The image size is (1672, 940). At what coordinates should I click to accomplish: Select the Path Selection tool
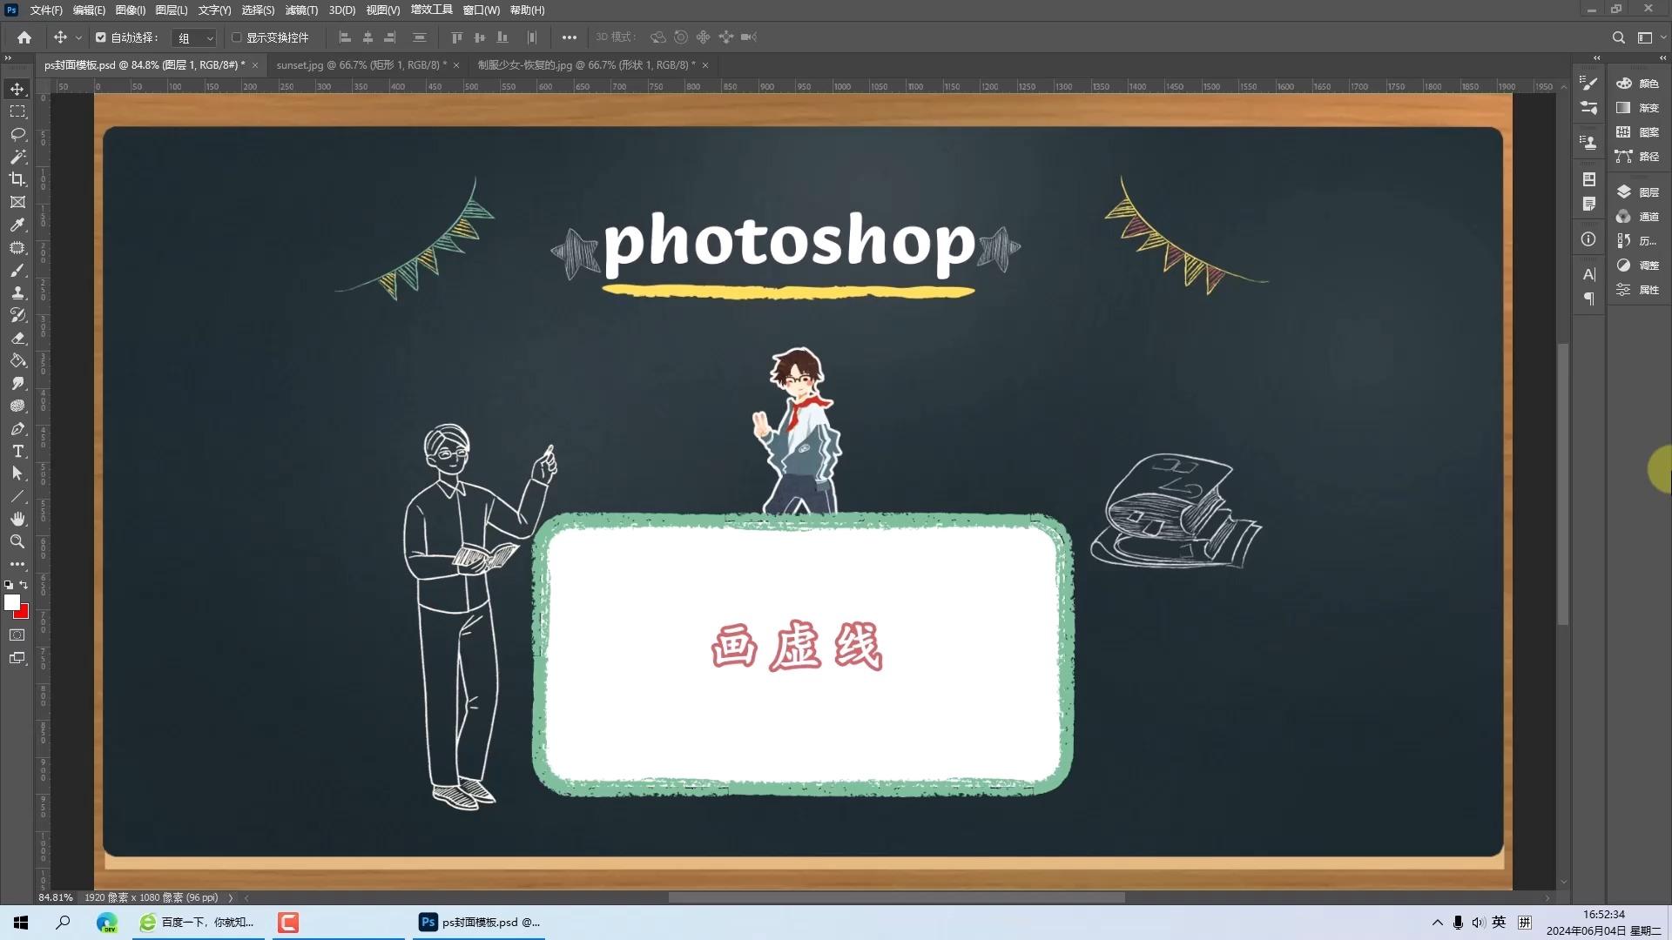17,473
